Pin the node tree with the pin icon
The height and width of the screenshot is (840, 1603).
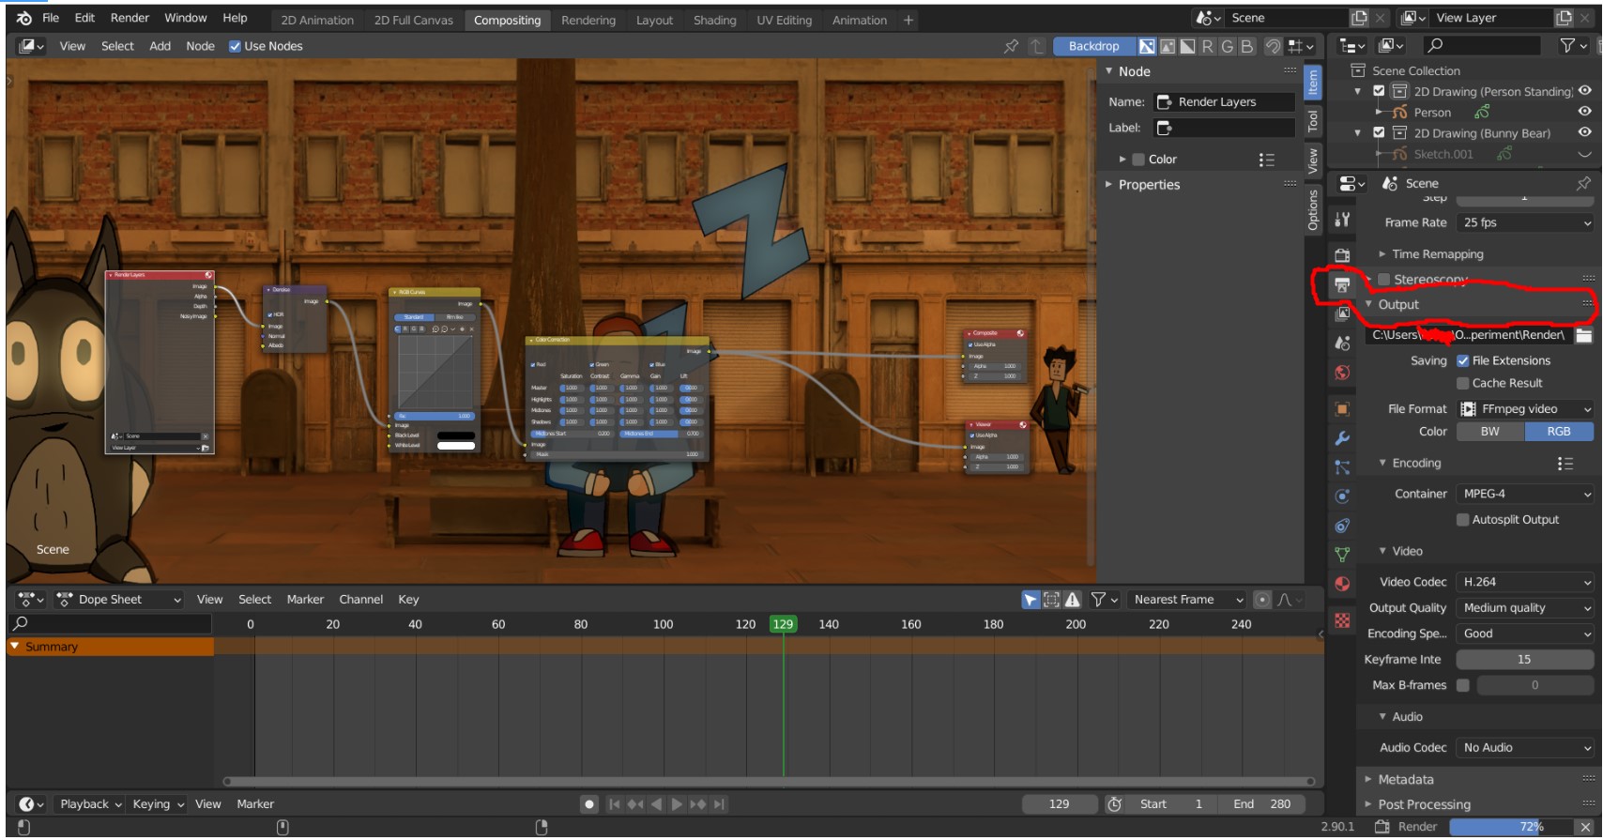[x=1011, y=46]
